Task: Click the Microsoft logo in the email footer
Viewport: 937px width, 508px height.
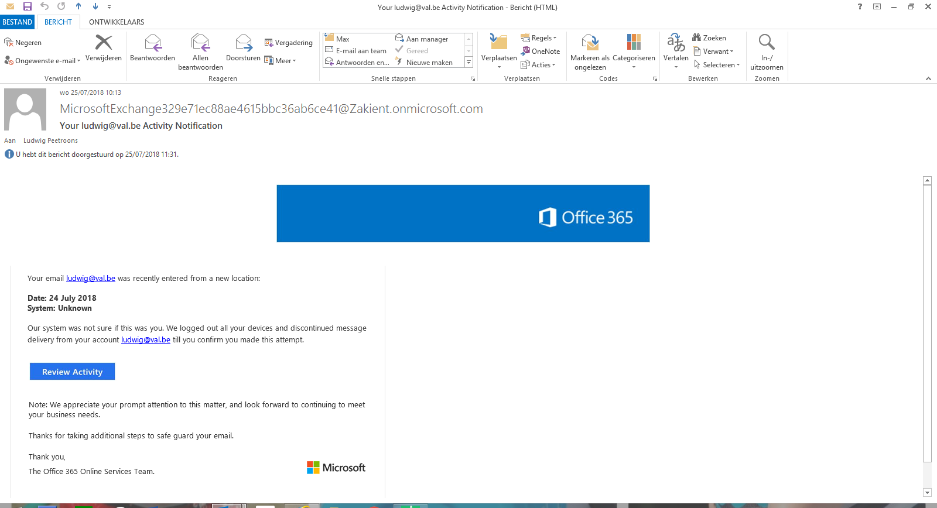Action: point(336,468)
